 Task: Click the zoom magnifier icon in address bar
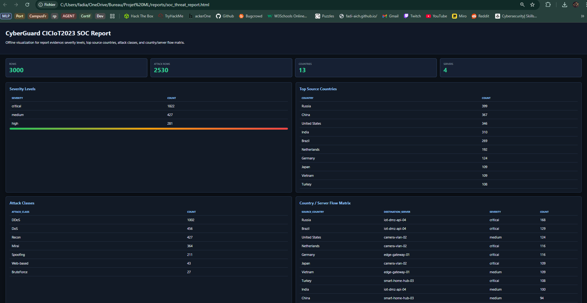[x=522, y=5]
